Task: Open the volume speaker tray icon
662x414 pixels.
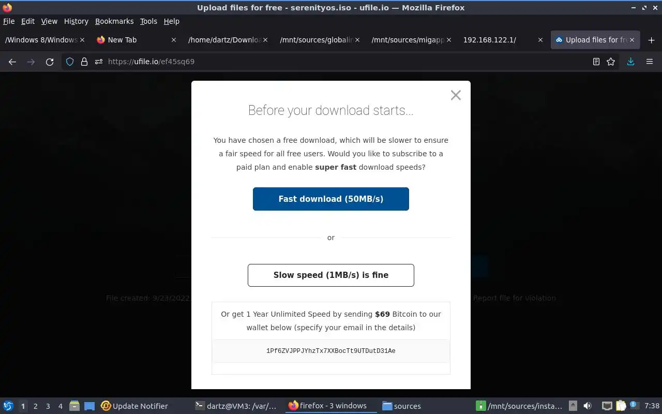Action: coord(588,406)
